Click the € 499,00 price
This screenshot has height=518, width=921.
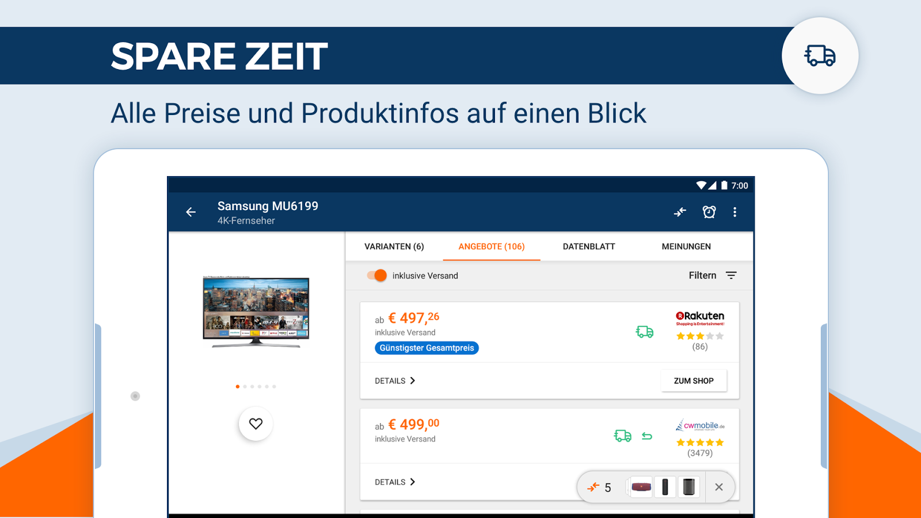click(414, 424)
